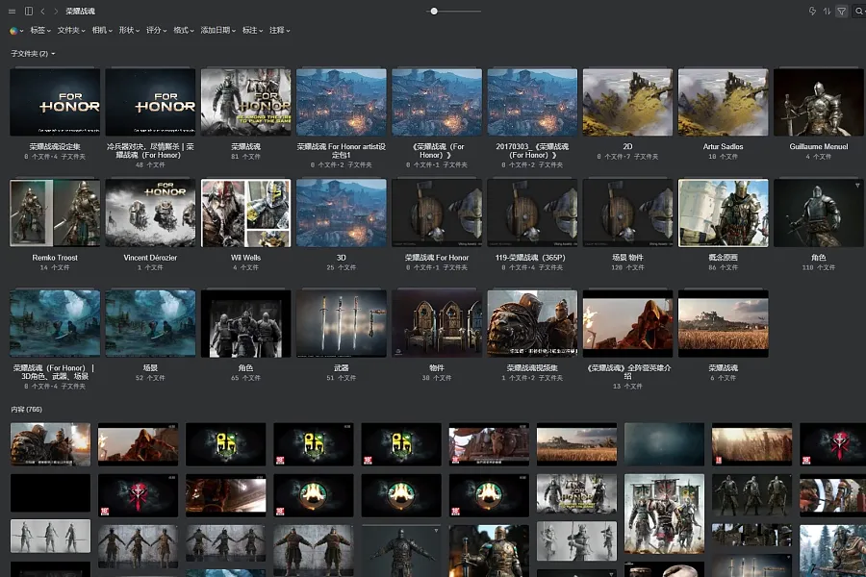Open the 评分 filter menu
The image size is (866, 577).
pyautogui.click(x=156, y=31)
